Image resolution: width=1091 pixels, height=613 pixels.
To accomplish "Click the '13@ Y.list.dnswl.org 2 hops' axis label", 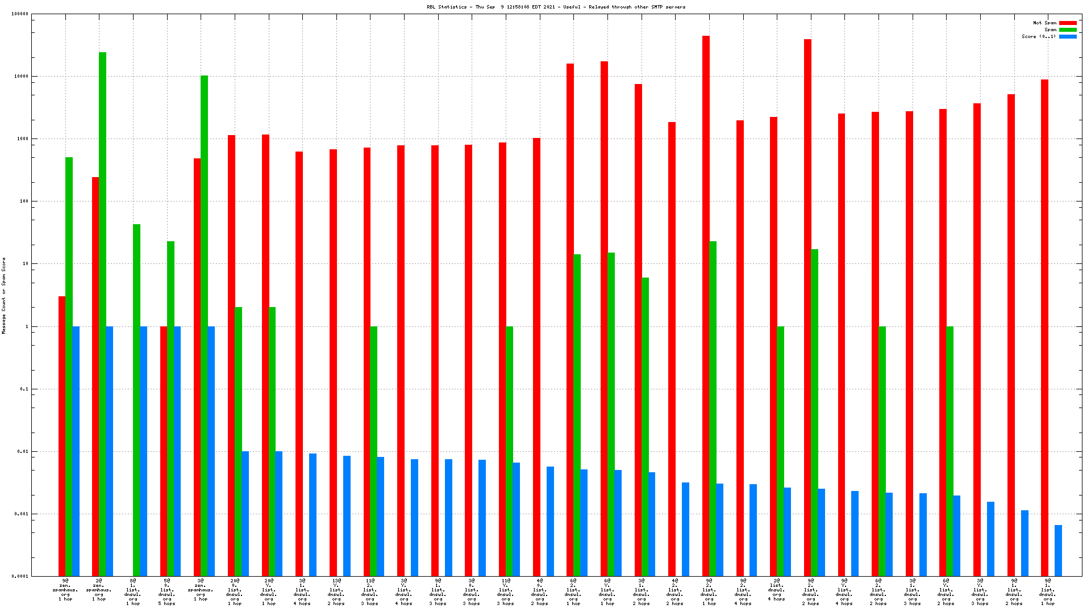I will click(336, 592).
